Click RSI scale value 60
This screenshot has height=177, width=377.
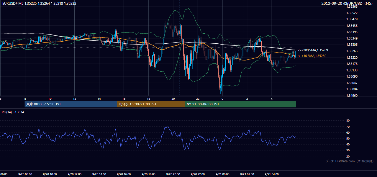[348, 132]
